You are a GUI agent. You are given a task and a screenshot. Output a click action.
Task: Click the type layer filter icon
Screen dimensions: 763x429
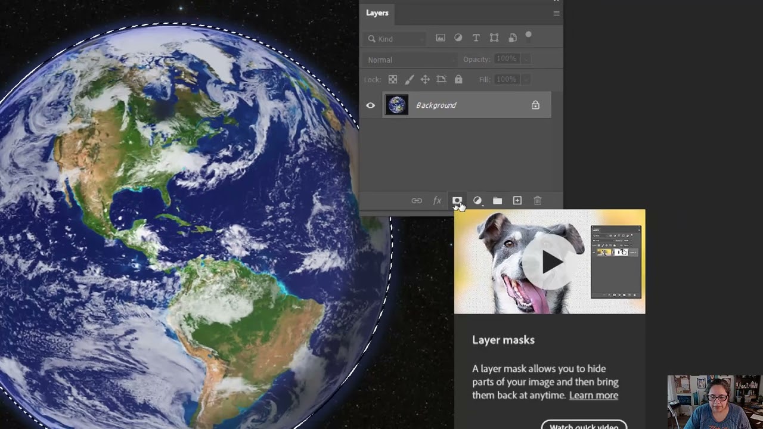tap(476, 38)
